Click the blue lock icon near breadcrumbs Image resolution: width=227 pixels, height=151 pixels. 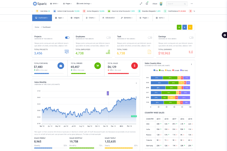coord(185,27)
